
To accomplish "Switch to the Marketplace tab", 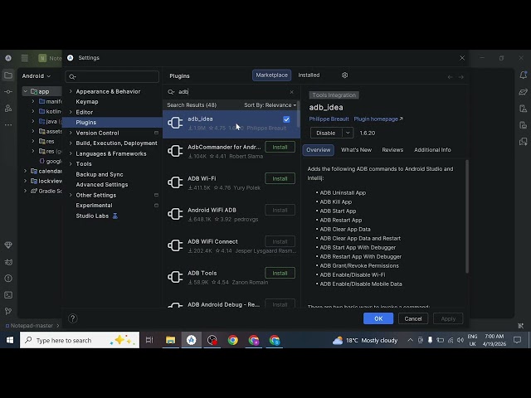I will [271, 75].
